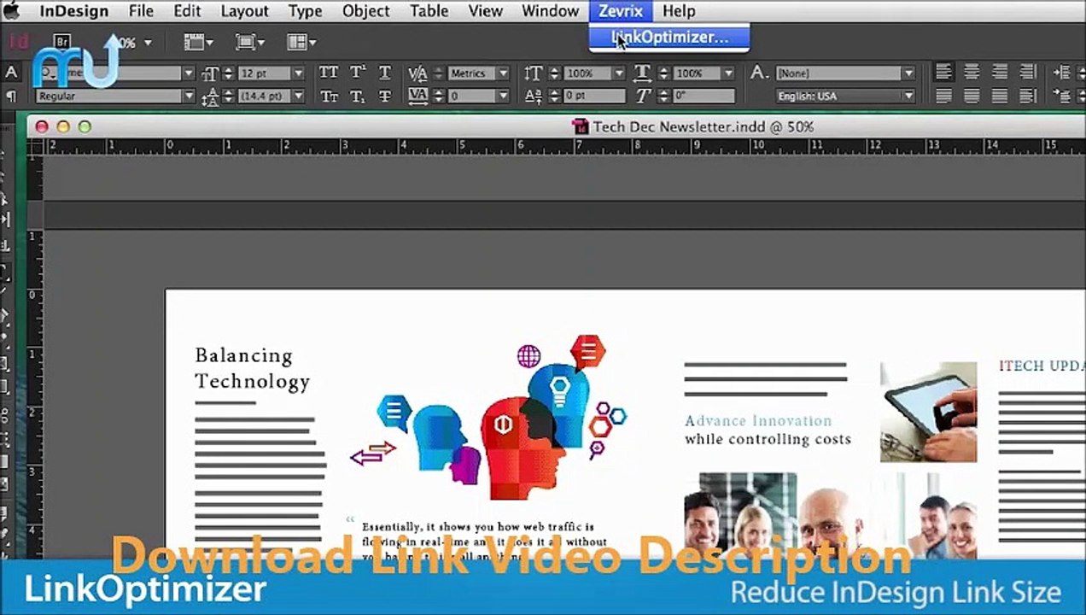The image size is (1086, 615).
Task: Open the InDesign application menu
Action: pyautogui.click(x=73, y=11)
